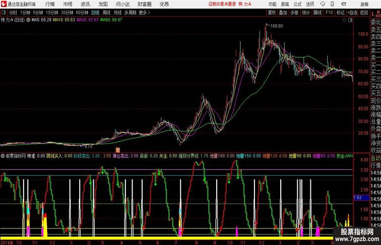Click the 108.00 high price label
The height and width of the screenshot is (245, 381).
[x=277, y=26]
